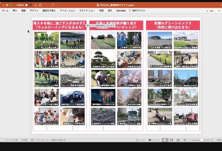Expand the Undo history dropdown arrow
Viewport: 222px width, 151px height.
(x=49, y=5)
